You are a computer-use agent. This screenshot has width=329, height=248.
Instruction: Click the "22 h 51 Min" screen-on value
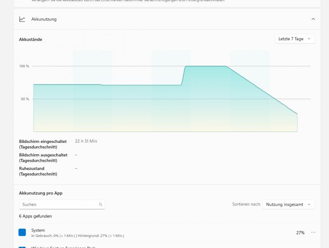point(86,141)
